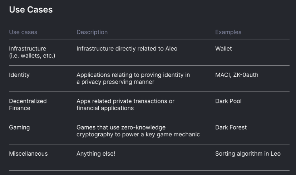
Task: Select the 'Miscellaneous' use case cell
Action: [28, 154]
